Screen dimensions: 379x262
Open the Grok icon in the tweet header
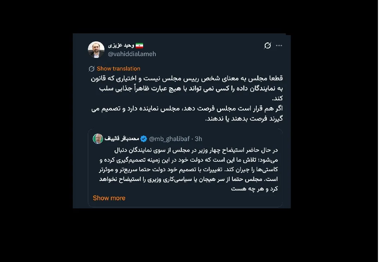coord(268,45)
